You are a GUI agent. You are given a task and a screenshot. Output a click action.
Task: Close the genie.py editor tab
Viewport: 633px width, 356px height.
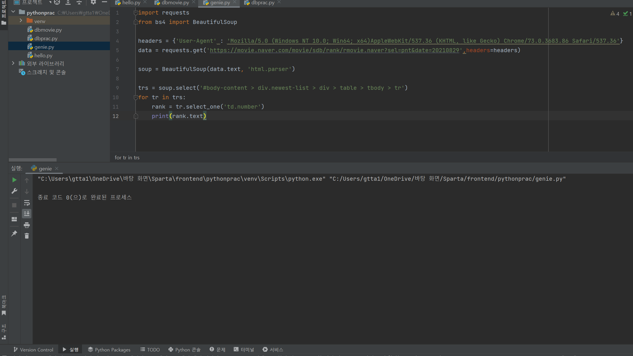click(235, 2)
